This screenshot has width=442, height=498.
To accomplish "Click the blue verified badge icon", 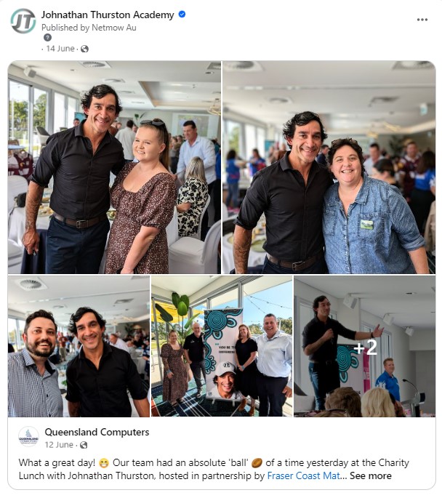I will point(182,15).
